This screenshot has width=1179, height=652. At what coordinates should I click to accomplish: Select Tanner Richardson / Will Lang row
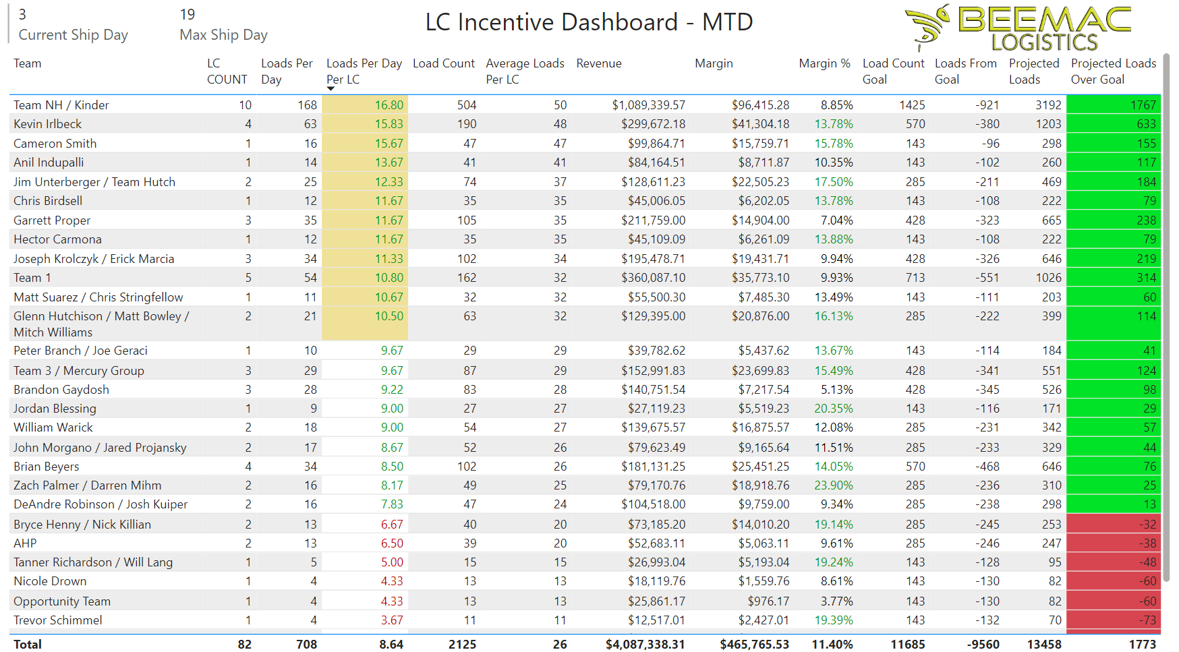(585, 562)
